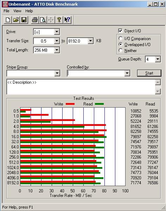Click read value 5535 in results
The height and width of the screenshot is (211, 166).
coord(154,111)
